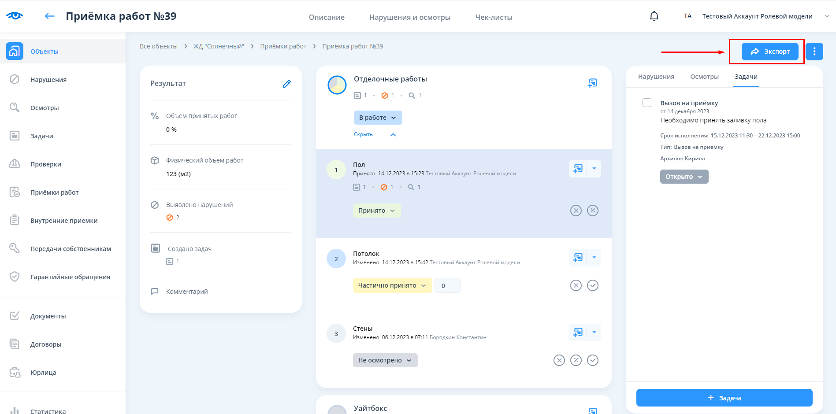Open Гарантийные обращения in the sidebar
The width and height of the screenshot is (836, 414).
pyautogui.click(x=70, y=277)
